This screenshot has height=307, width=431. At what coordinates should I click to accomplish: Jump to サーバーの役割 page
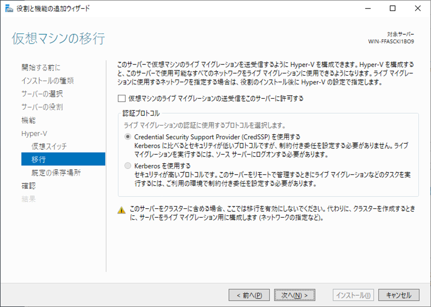(x=42, y=107)
